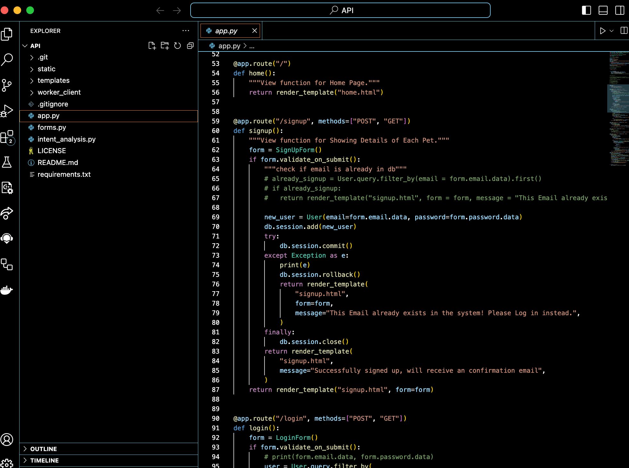629x468 pixels.
Task: Close the app.py editor tab
Action: pyautogui.click(x=255, y=31)
